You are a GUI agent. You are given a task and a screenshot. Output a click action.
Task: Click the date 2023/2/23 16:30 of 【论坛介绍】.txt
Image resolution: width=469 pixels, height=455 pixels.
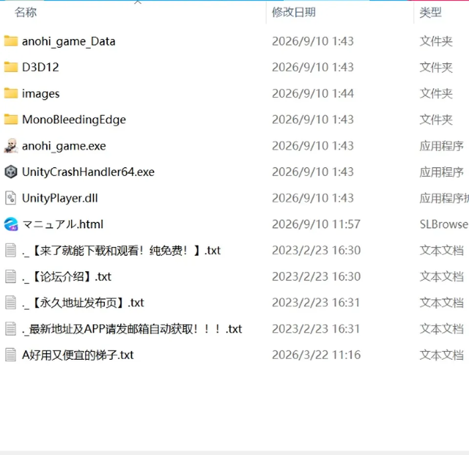tap(316, 277)
